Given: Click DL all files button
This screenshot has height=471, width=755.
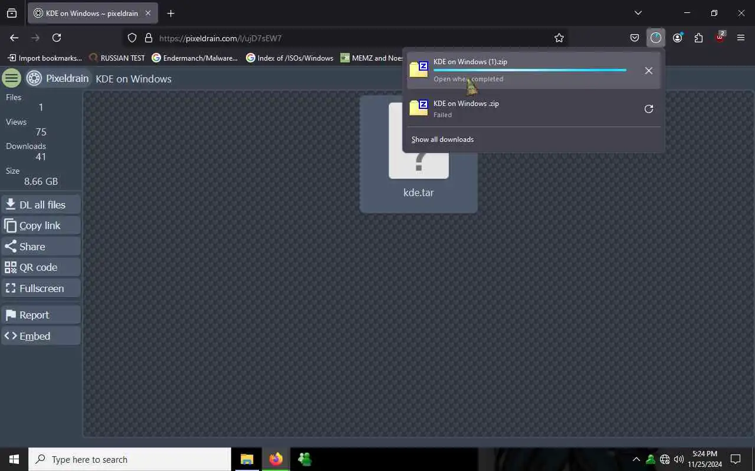Looking at the screenshot, I should [x=41, y=204].
